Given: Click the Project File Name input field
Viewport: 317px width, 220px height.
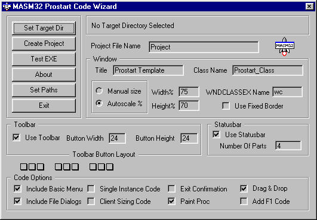Looking at the screenshot, I should (204, 47).
